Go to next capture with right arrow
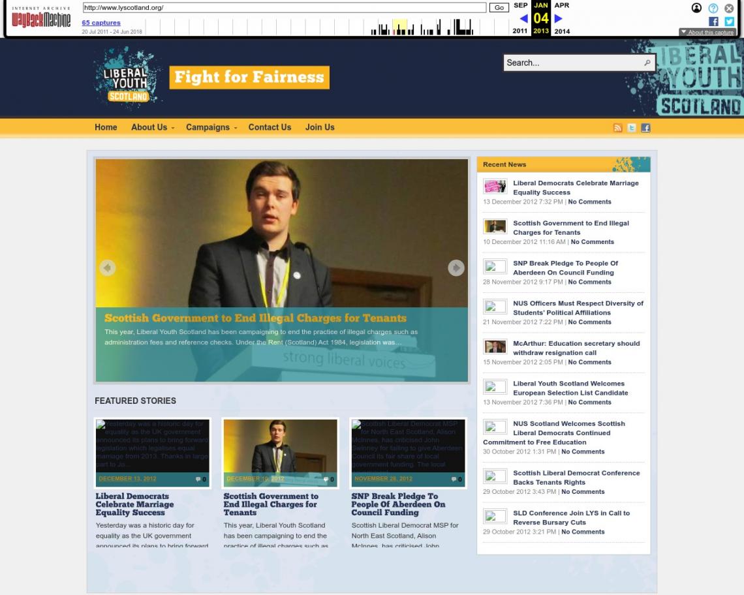This screenshot has height=595, width=744. (x=559, y=18)
